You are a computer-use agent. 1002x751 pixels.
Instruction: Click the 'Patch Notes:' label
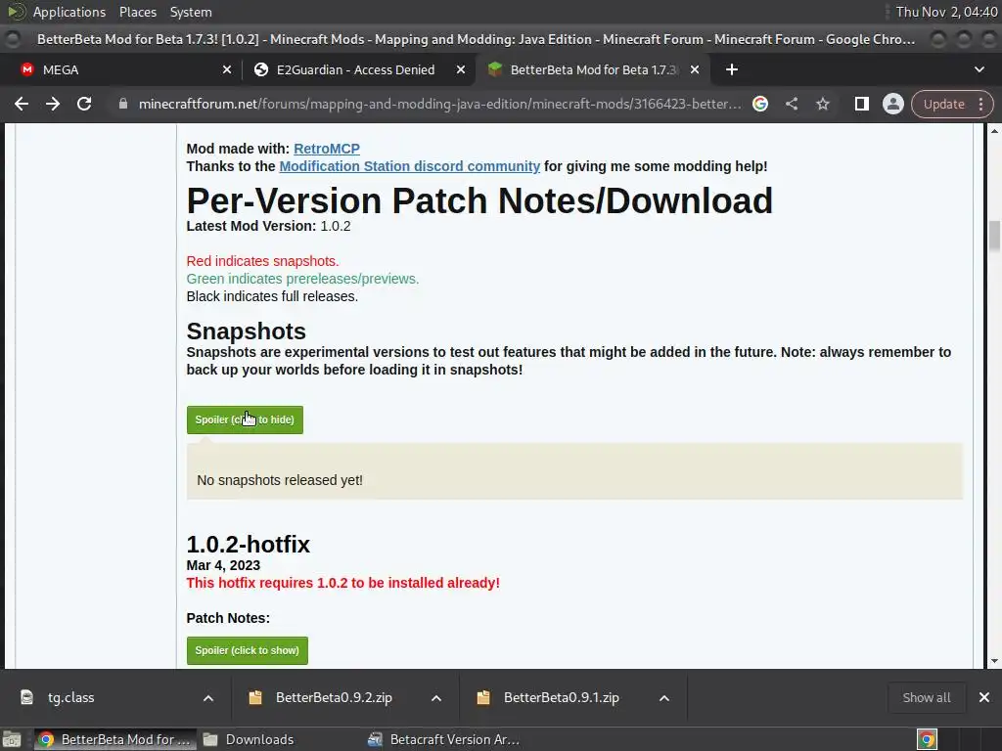click(228, 618)
